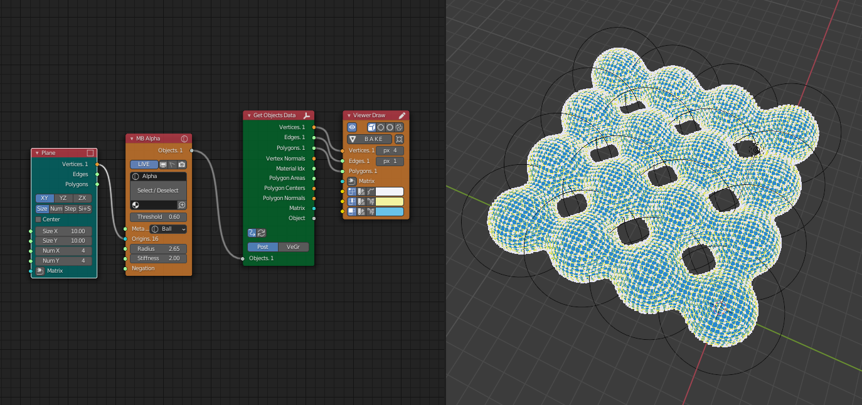Click the Threshold value field in MB Alpha
Image resolution: width=862 pixels, height=405 pixels.
(x=157, y=217)
